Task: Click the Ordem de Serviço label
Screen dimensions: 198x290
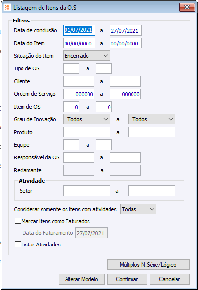Action: click(x=35, y=94)
